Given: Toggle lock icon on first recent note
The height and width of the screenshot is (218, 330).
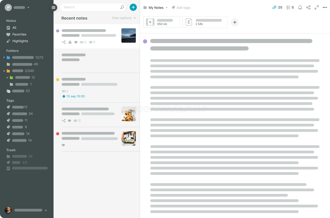Looking at the screenshot, I should click(70, 42).
